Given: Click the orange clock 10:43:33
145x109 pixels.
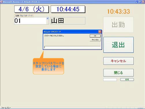Looking at the screenshot, I should [x=118, y=12].
